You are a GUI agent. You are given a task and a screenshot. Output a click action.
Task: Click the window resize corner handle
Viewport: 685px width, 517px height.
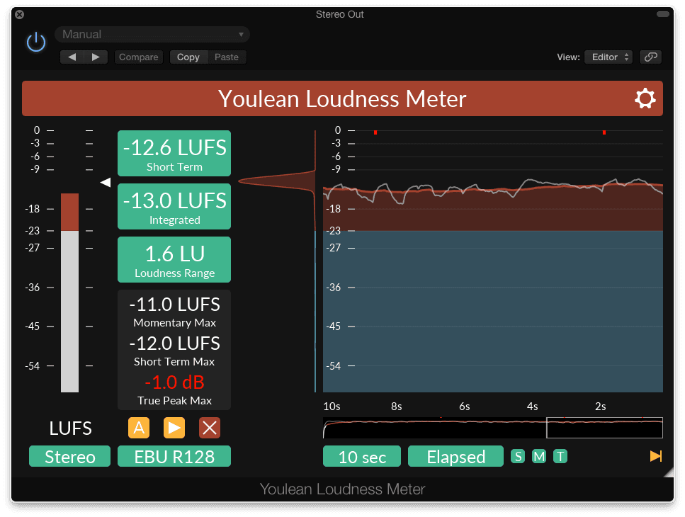tap(669, 472)
